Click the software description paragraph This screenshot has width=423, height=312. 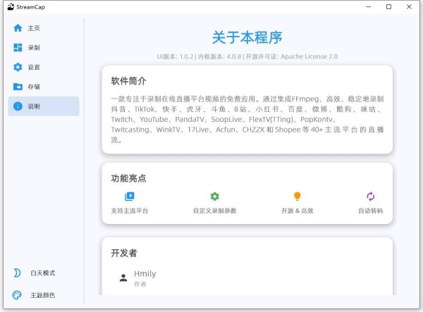(x=247, y=119)
